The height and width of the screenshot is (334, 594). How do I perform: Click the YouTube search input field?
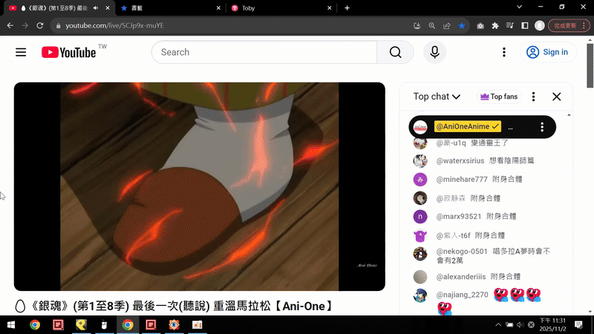264,52
